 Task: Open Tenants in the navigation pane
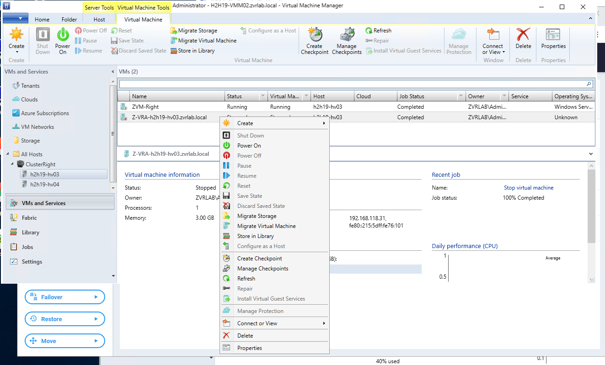click(30, 85)
